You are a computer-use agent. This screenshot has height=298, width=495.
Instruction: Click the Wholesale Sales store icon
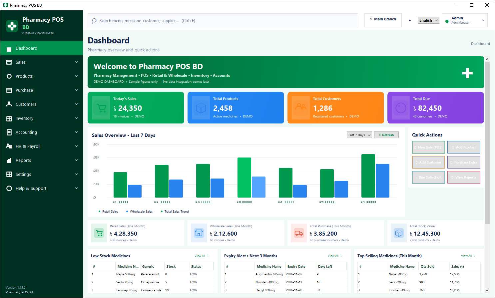(199, 233)
